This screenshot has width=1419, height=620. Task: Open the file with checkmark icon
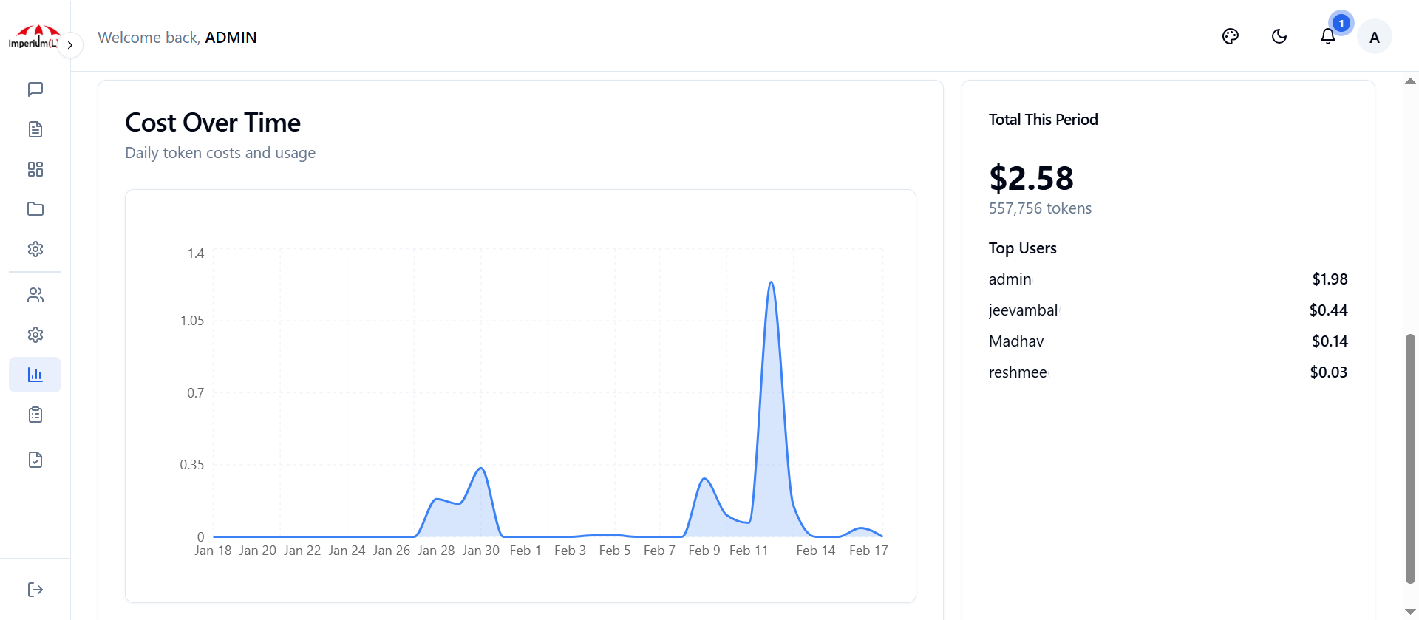pyautogui.click(x=35, y=460)
